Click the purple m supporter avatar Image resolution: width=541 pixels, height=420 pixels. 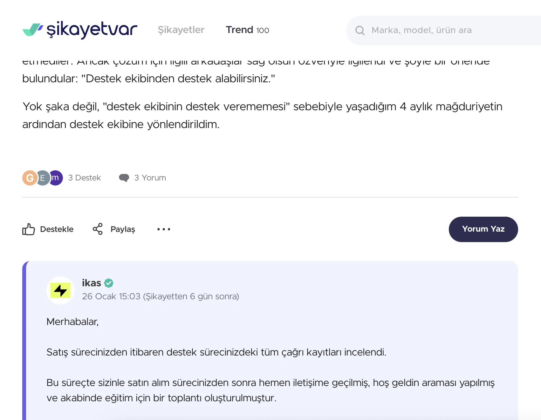(56, 178)
